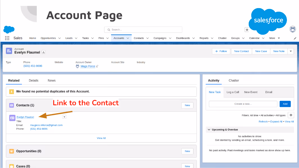Click View All in the activity panel
299x168 pixels.
(x=289, y=122)
